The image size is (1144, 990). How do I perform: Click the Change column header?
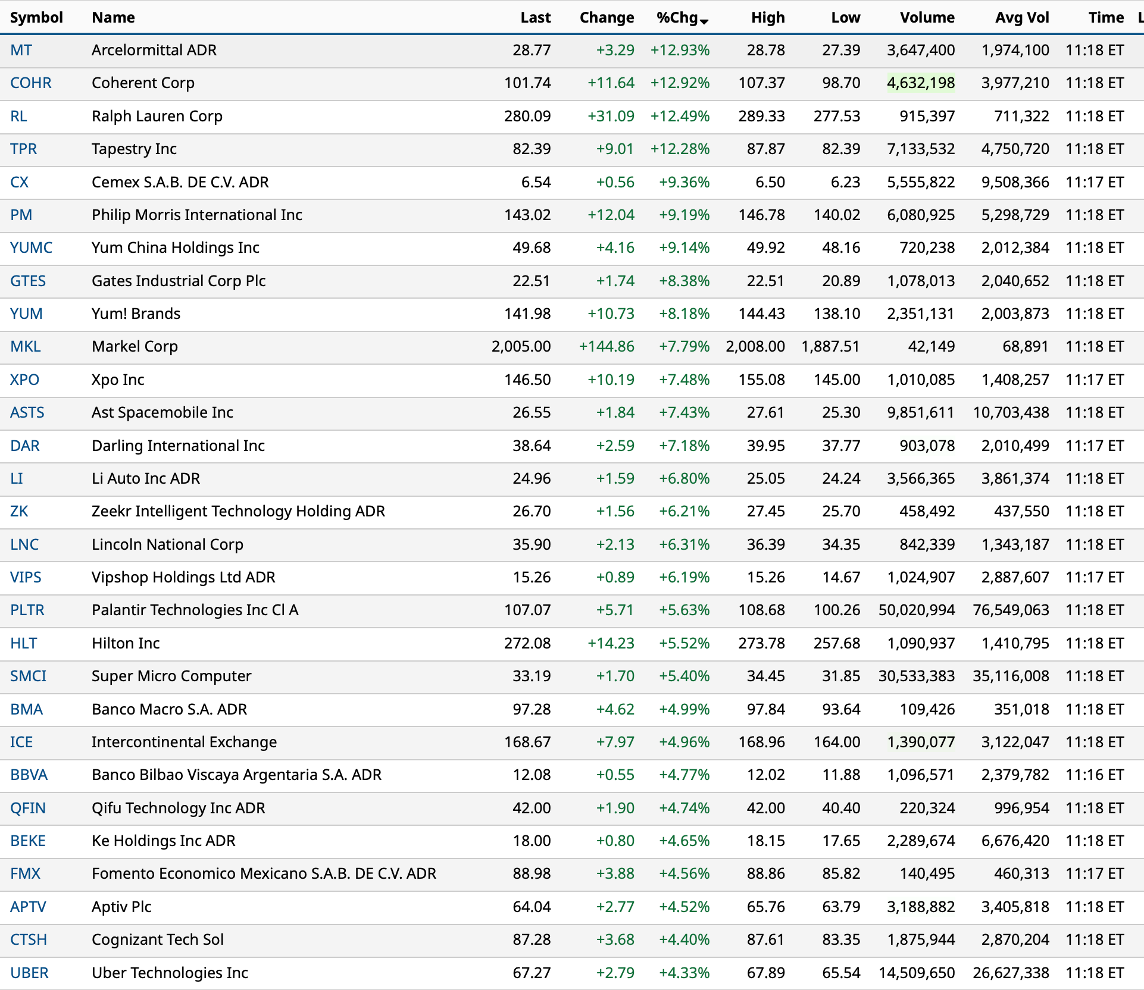pos(606,17)
